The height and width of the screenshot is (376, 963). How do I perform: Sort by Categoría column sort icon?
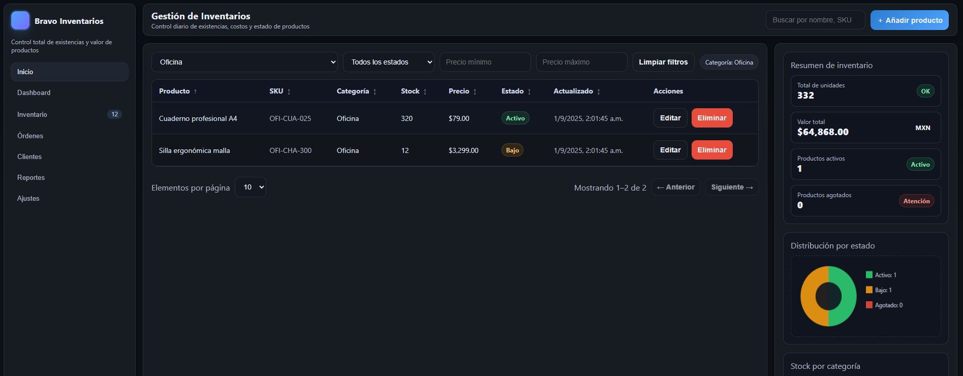(375, 91)
